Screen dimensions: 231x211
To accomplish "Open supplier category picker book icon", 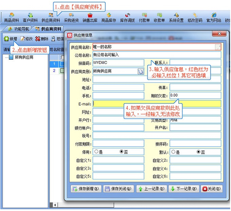I will pos(141,71).
